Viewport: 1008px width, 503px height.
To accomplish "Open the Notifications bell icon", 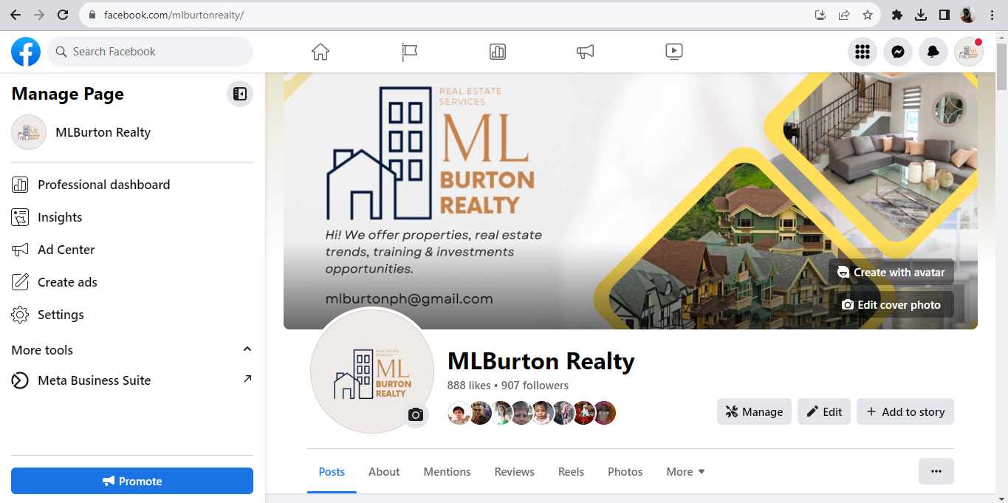I will tap(933, 52).
